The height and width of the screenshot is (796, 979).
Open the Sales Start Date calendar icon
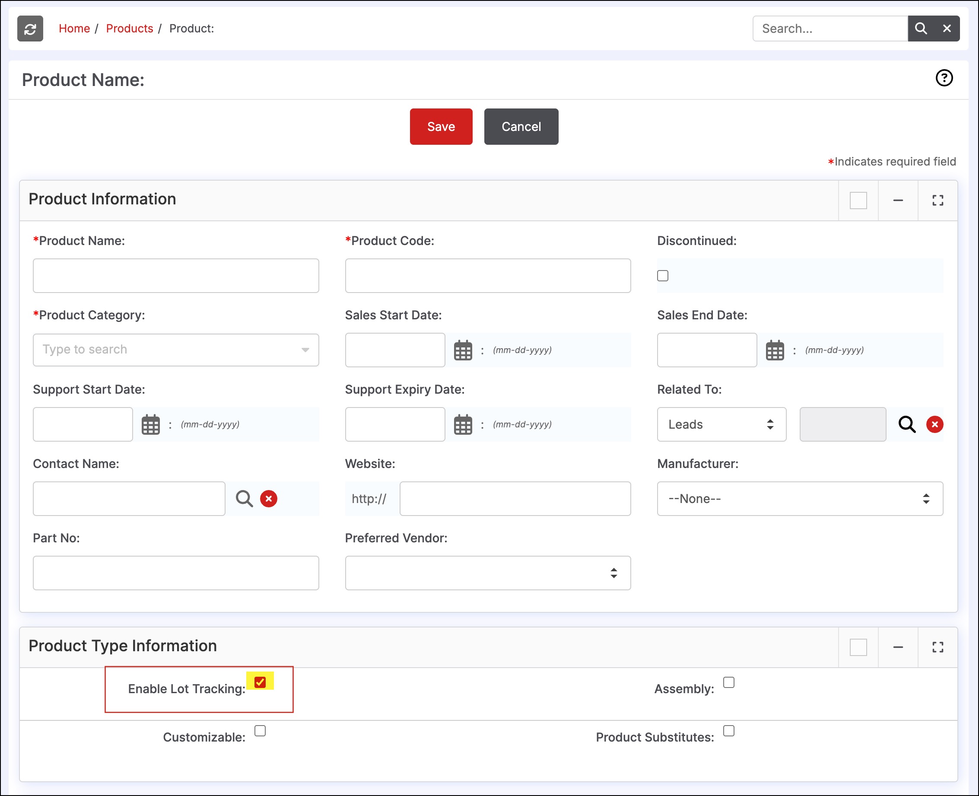[463, 350]
